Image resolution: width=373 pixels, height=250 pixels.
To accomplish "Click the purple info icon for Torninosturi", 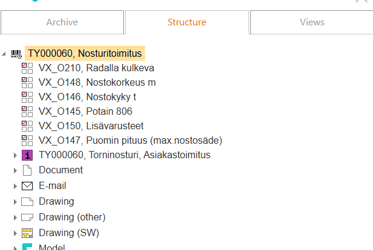I will 27,155.
